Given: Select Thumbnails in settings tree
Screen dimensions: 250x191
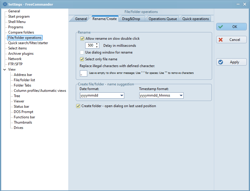Looking at the screenshot, I should 23,122.
